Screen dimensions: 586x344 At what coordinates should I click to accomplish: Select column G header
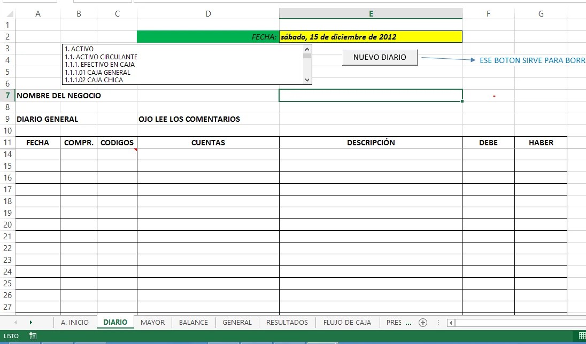pyautogui.click(x=541, y=14)
